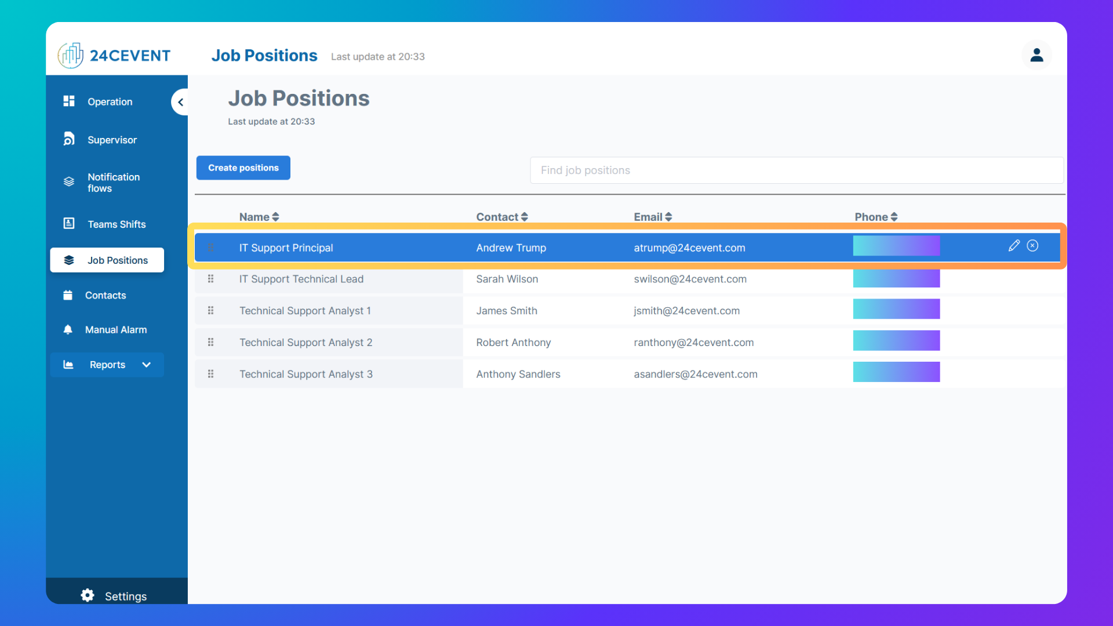
Task: Delete IT Support Principal via circled X icon
Action: [1032, 246]
